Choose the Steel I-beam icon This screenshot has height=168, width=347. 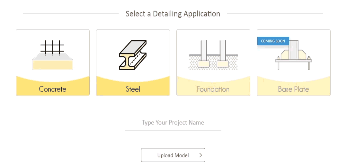(133, 55)
